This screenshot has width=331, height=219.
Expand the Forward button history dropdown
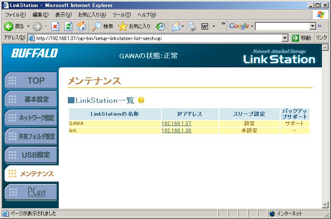coord(46,26)
